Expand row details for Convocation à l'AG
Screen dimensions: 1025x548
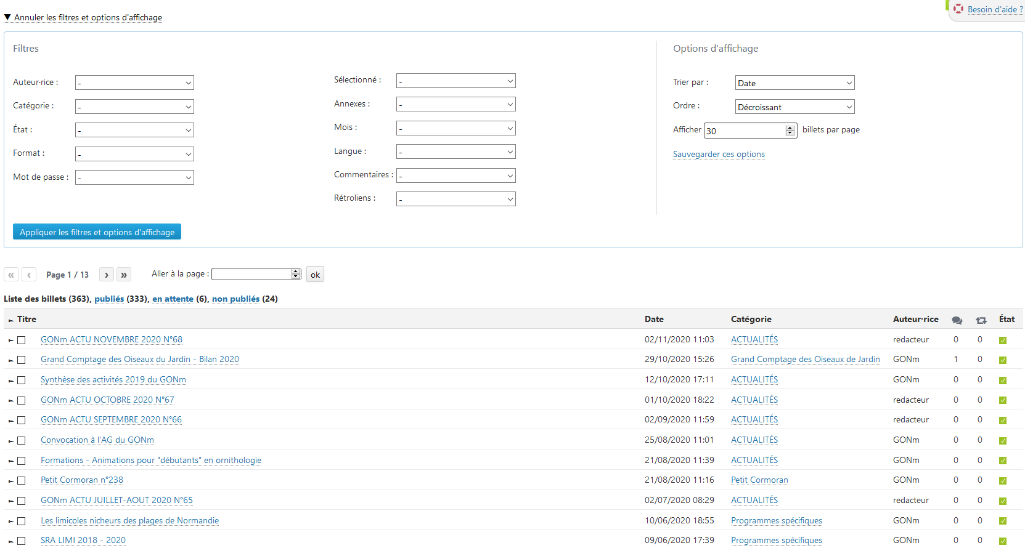click(10, 441)
